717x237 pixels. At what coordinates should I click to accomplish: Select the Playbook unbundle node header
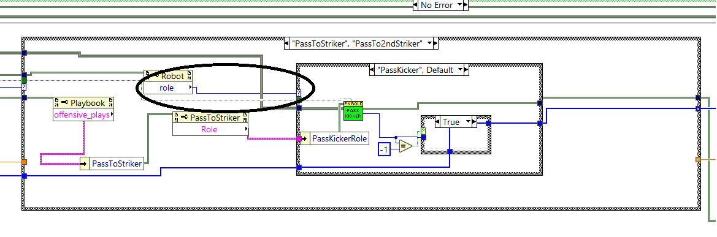[83, 103]
